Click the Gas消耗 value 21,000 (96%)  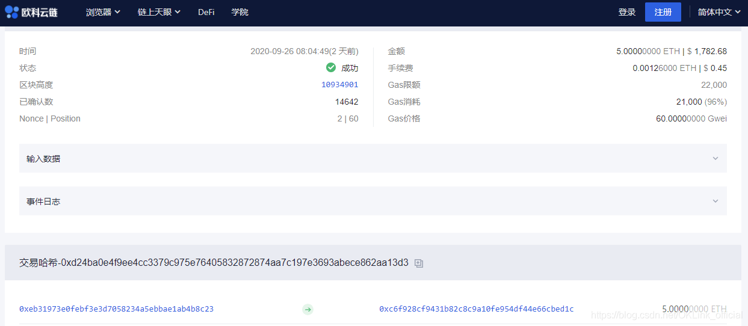click(702, 102)
